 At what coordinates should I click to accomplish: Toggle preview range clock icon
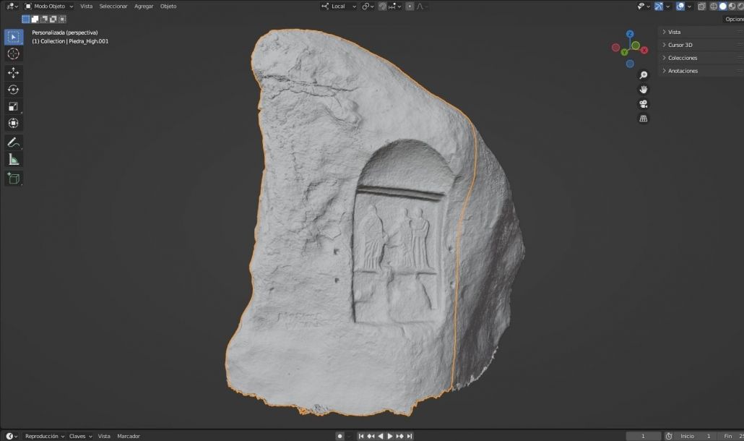click(669, 436)
